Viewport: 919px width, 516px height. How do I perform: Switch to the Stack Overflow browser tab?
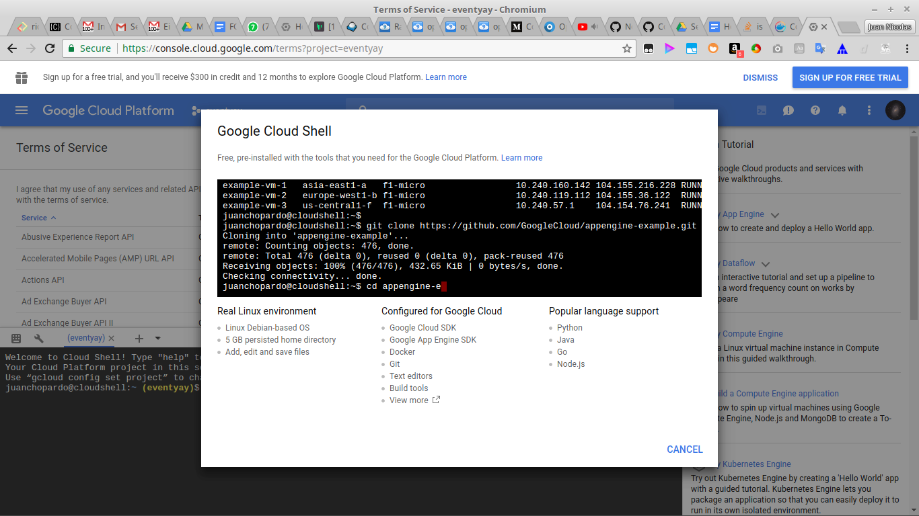(753, 27)
